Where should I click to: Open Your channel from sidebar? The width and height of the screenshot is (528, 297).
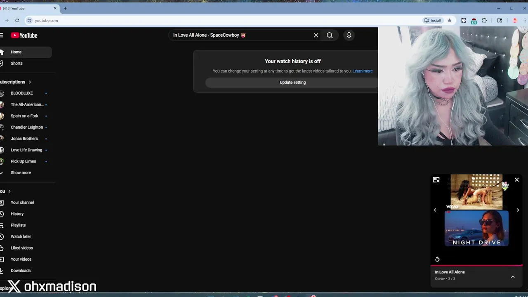[22, 203]
